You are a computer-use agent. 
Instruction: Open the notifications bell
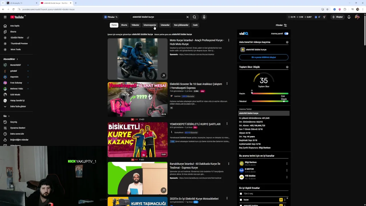coord(349,17)
